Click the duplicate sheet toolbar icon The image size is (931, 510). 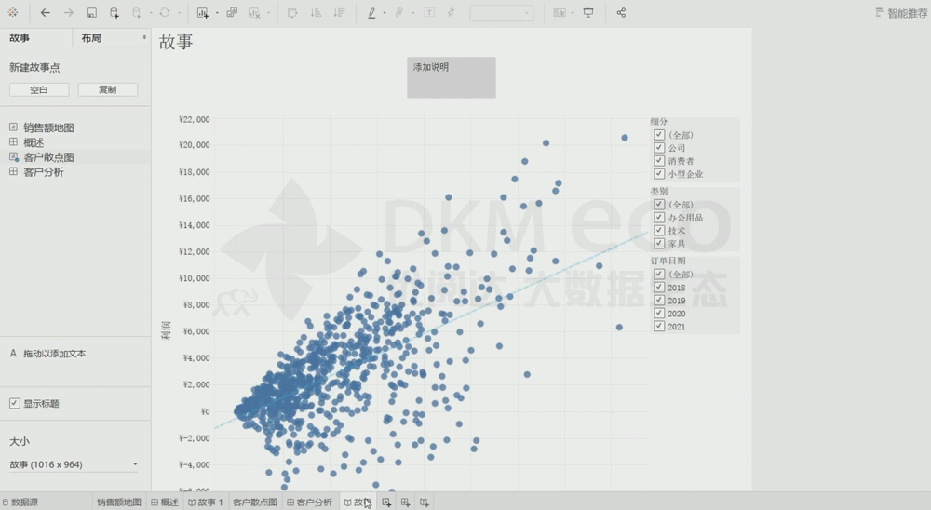[x=232, y=13]
